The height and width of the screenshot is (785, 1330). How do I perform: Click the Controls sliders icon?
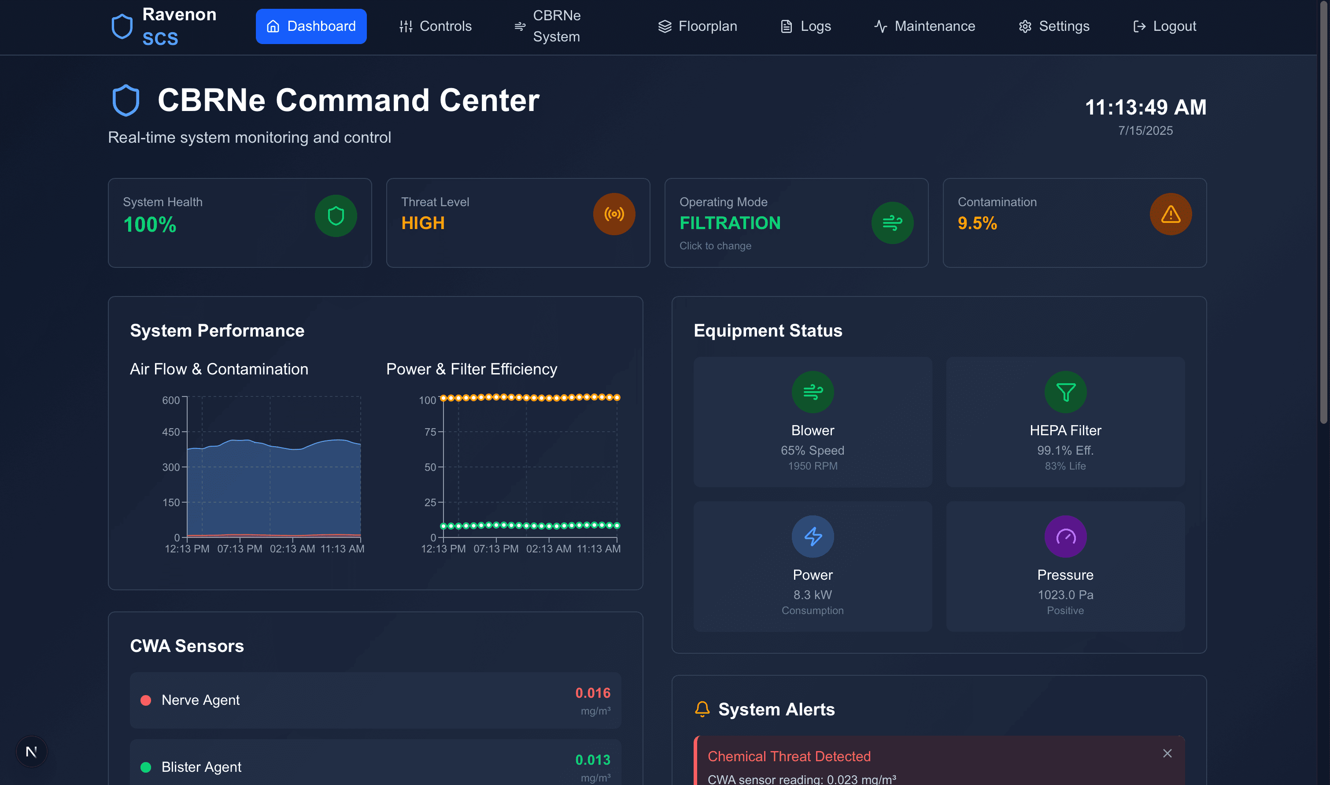point(406,26)
